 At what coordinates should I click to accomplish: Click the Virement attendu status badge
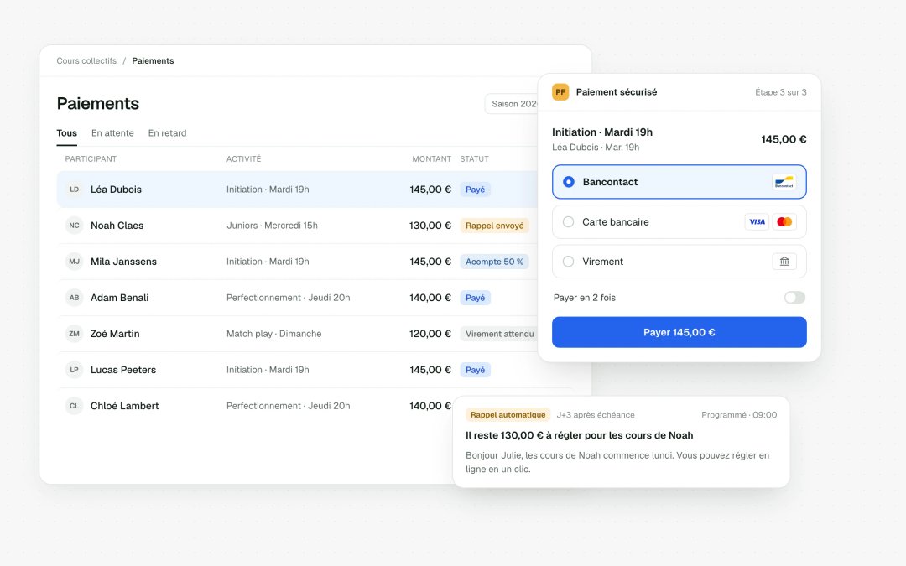499,334
